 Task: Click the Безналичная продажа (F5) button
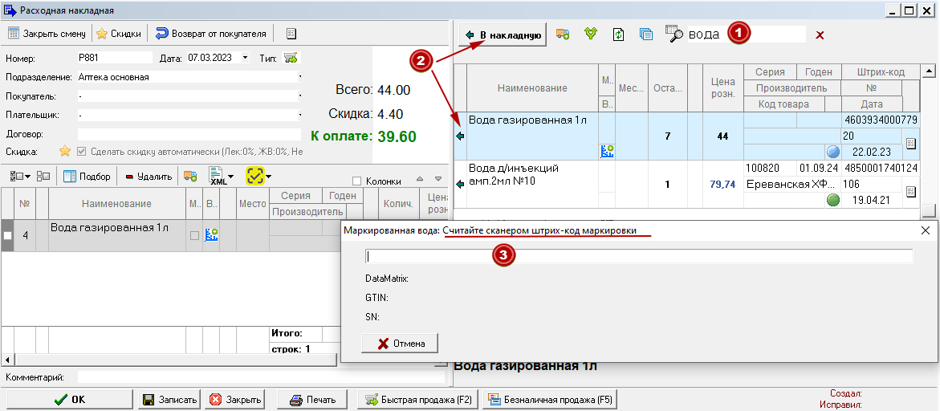click(x=549, y=400)
